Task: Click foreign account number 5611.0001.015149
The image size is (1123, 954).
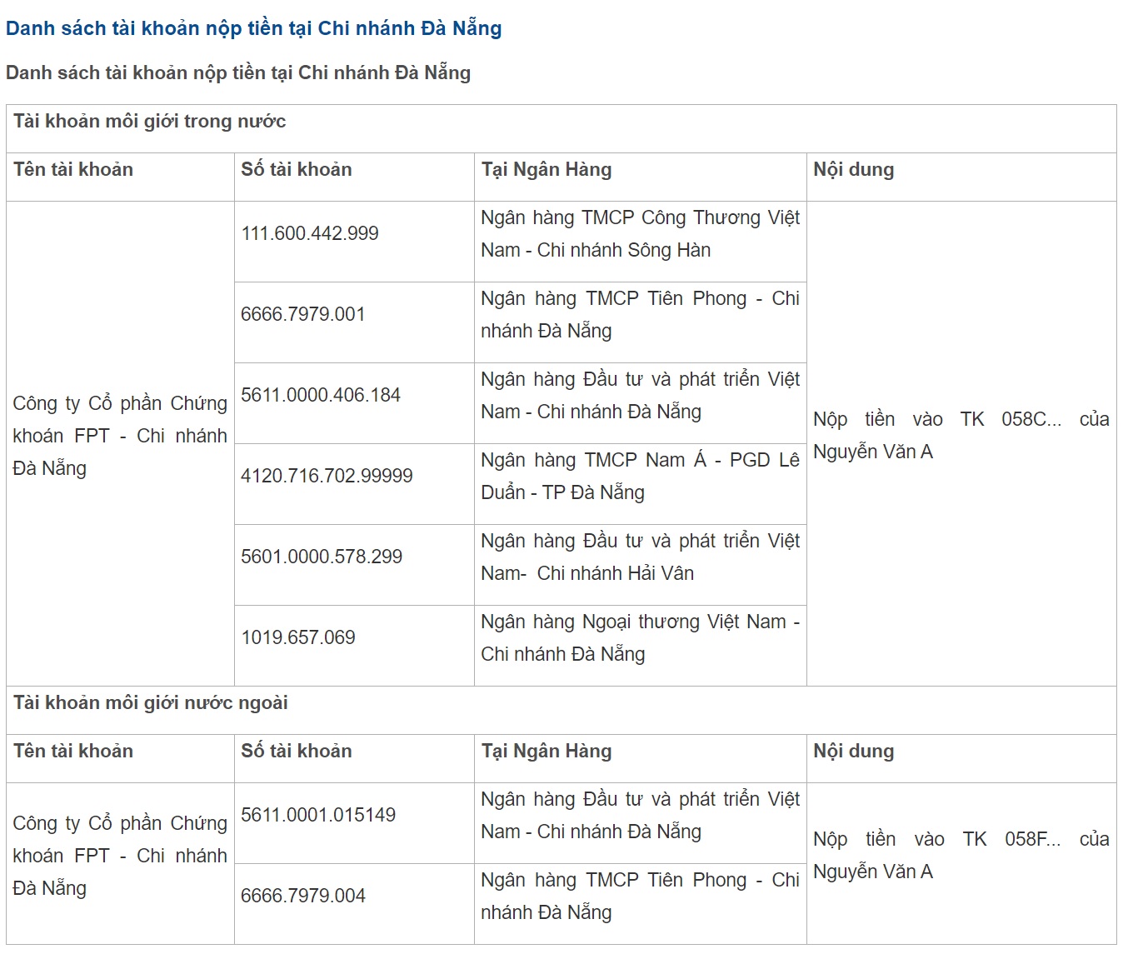Action: click(317, 815)
